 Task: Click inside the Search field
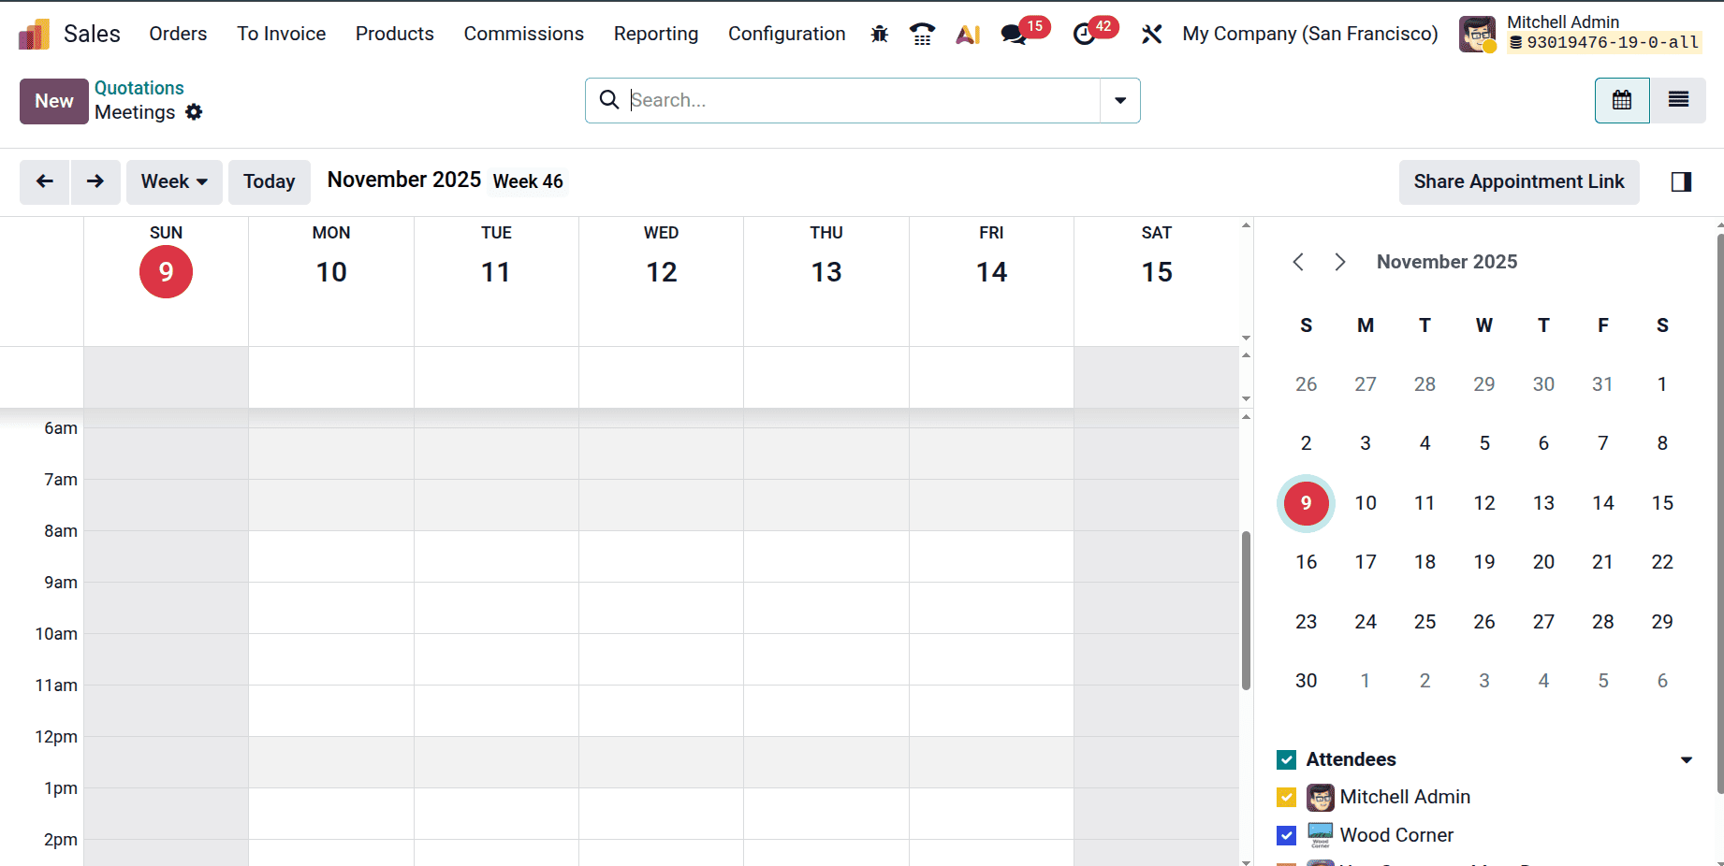842,100
